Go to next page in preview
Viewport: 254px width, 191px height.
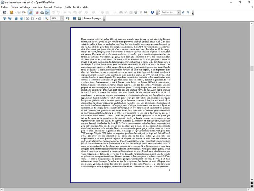coord(10,19)
